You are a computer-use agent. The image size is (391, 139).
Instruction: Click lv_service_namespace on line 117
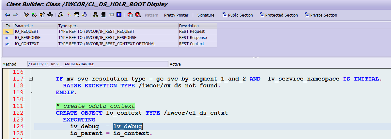pos(304,79)
